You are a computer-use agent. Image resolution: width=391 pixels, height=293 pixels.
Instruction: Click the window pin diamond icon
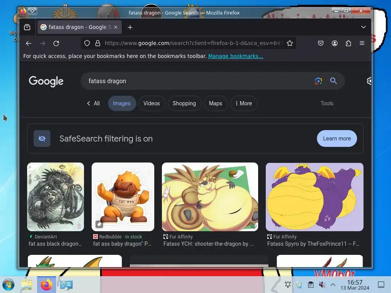[32, 11]
